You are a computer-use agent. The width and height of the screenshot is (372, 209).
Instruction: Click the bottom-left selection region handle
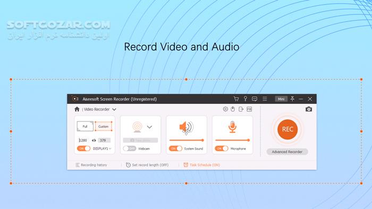11,183
